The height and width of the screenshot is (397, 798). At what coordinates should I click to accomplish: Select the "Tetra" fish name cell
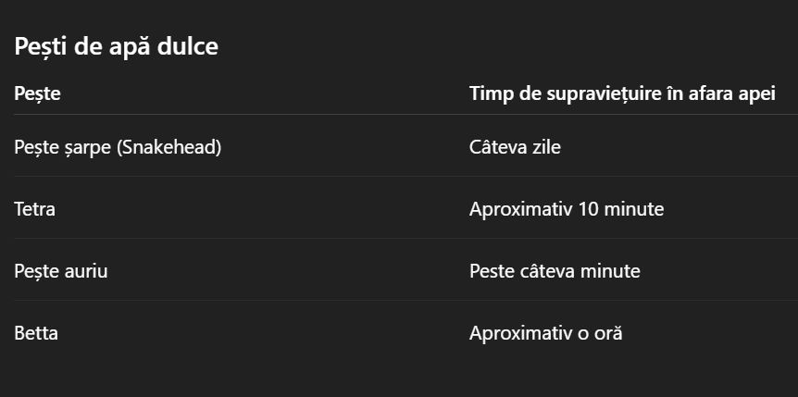[x=35, y=209]
